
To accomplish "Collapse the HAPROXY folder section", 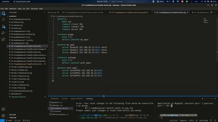I will tap(13, 16).
